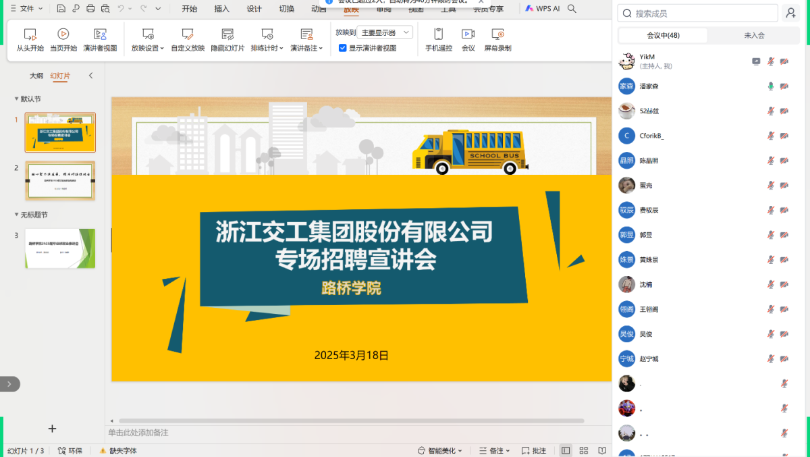This screenshot has height=457, width=810.
Task: Collapse the slide panel with left chevron
Action: point(91,76)
